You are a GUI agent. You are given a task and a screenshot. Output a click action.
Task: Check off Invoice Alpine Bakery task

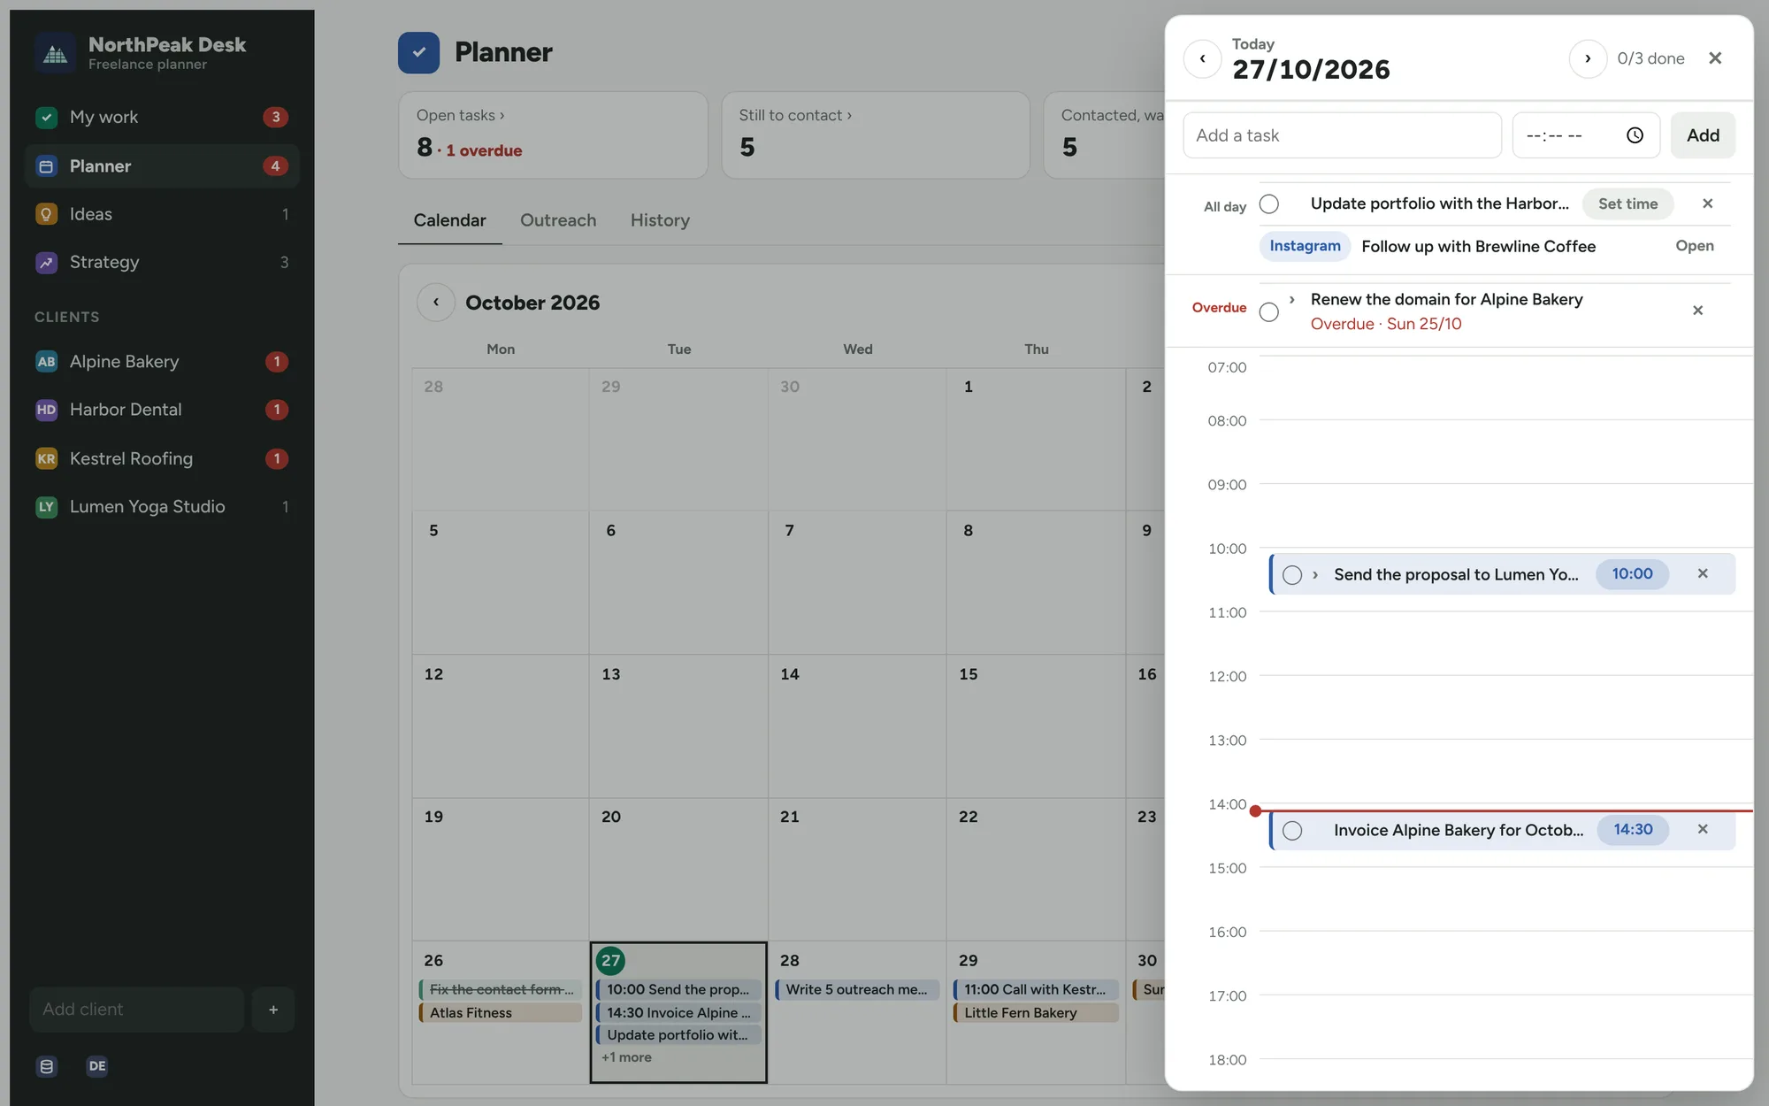pyautogui.click(x=1292, y=831)
